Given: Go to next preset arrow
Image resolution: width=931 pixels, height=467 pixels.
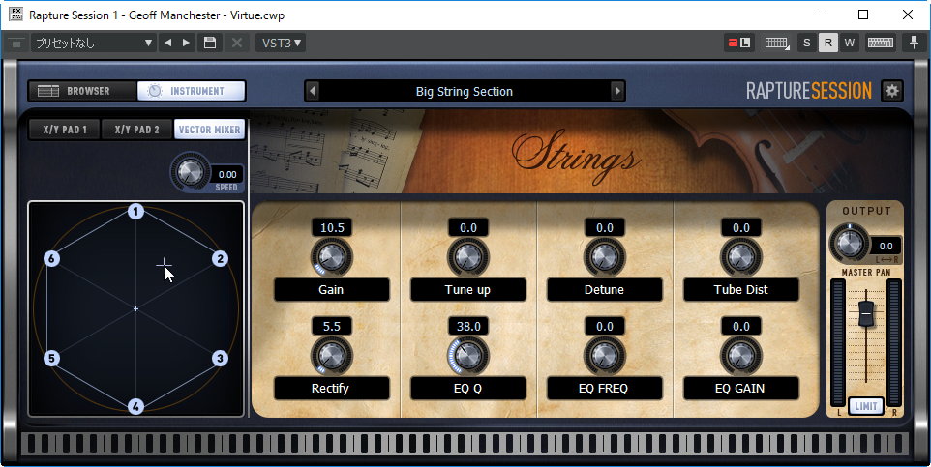Looking at the screenshot, I should 186,43.
